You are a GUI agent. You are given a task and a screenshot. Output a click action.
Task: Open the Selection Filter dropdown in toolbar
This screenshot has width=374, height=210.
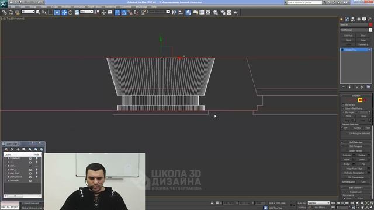(28, 12)
